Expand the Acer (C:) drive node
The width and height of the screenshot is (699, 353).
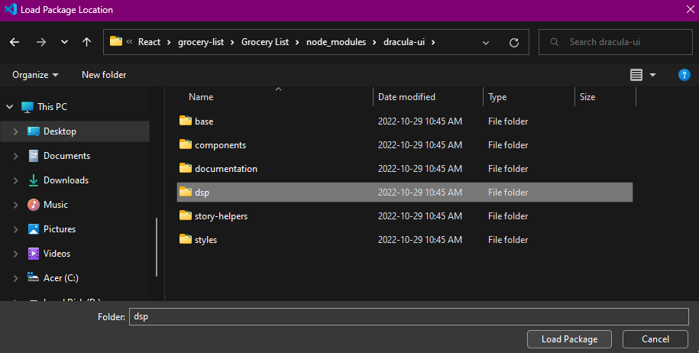15,278
